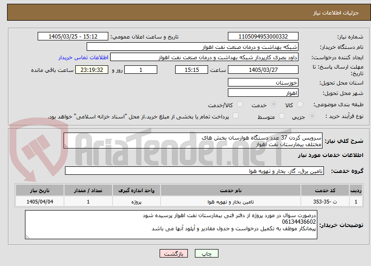Select the کالا/خدمت radio button
The width and height of the screenshot is (371, 266).
tap(240, 104)
